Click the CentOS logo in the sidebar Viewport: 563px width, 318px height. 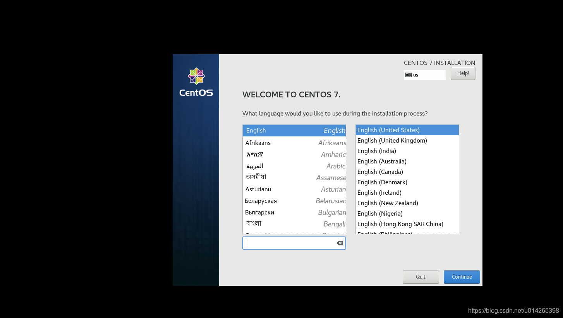coord(196,82)
